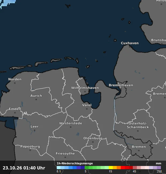Select the legend value 0.1

click(59, 171)
